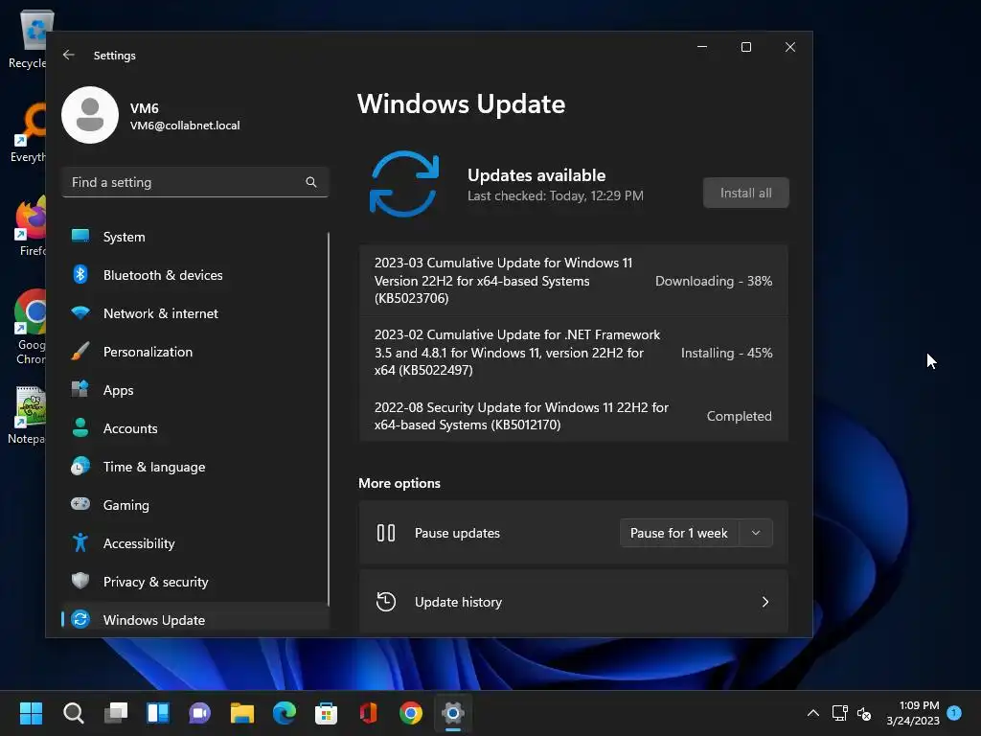The height and width of the screenshot is (736, 981).
Task: Click the .NET Framework KB5022497 update entry
Action: (x=574, y=353)
